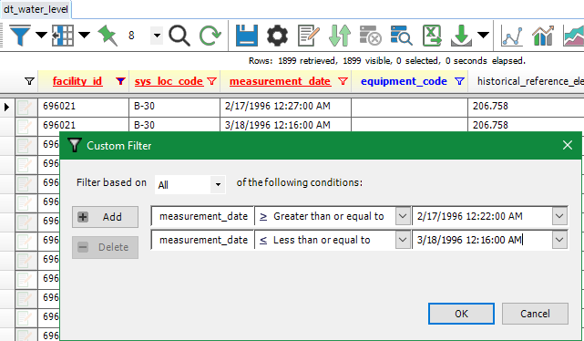Click the blue floppy disk save icon

pyautogui.click(x=247, y=36)
